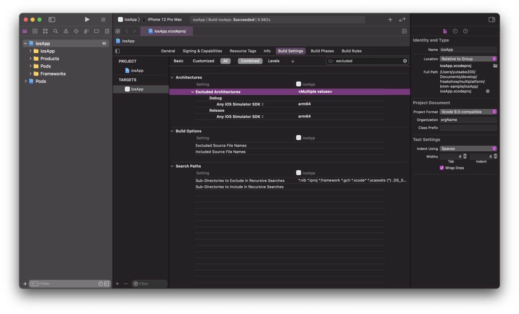Toggle Wrap lines checkbox
The height and width of the screenshot is (314, 519).
click(x=442, y=168)
